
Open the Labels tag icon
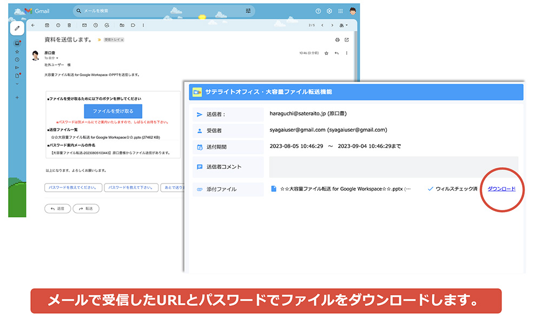[x=133, y=25]
